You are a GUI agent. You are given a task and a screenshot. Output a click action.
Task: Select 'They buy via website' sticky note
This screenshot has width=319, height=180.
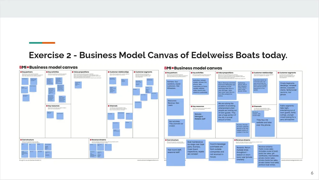click(x=265, y=127)
